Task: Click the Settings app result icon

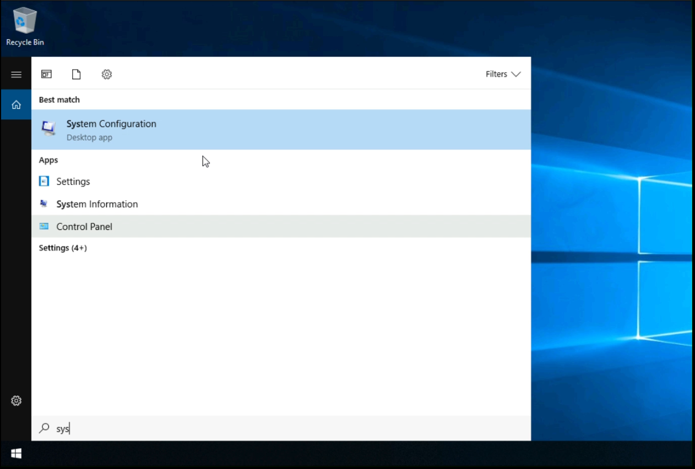Action: (x=44, y=181)
